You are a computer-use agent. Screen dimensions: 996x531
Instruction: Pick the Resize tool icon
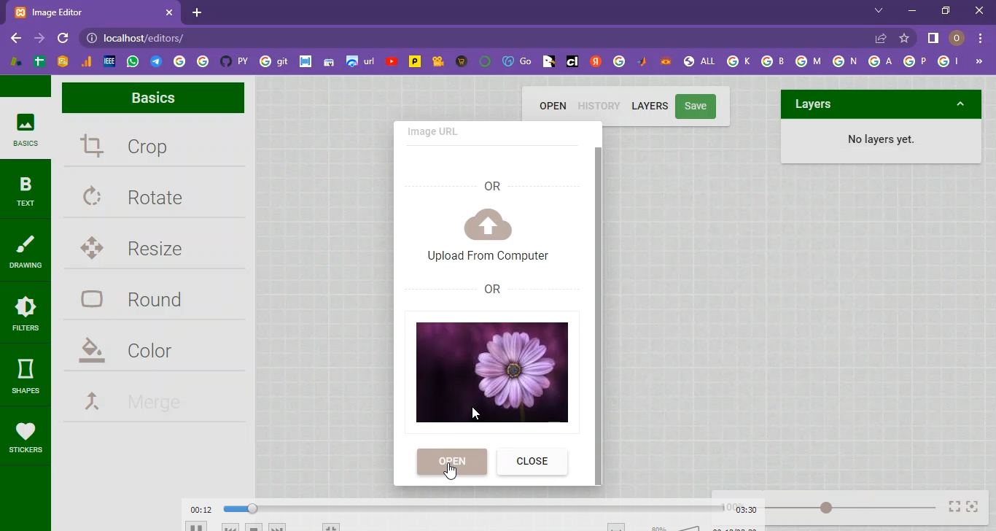pos(92,248)
